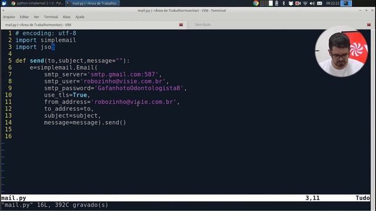The image size is (376, 211).
Task: Click the '"mail.py" 16L, 392C gravado(s)' message
Action: coord(55,205)
